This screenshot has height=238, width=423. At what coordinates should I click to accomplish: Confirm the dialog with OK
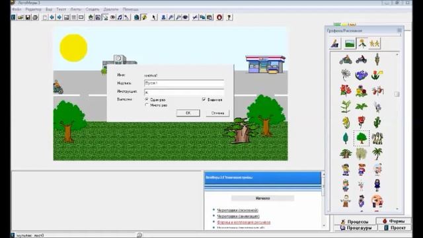[188, 113]
